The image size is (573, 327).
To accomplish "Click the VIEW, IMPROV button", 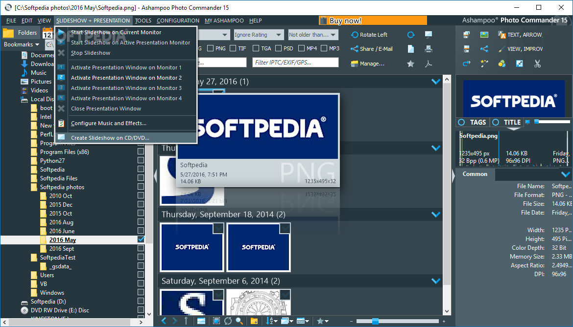I will point(521,49).
